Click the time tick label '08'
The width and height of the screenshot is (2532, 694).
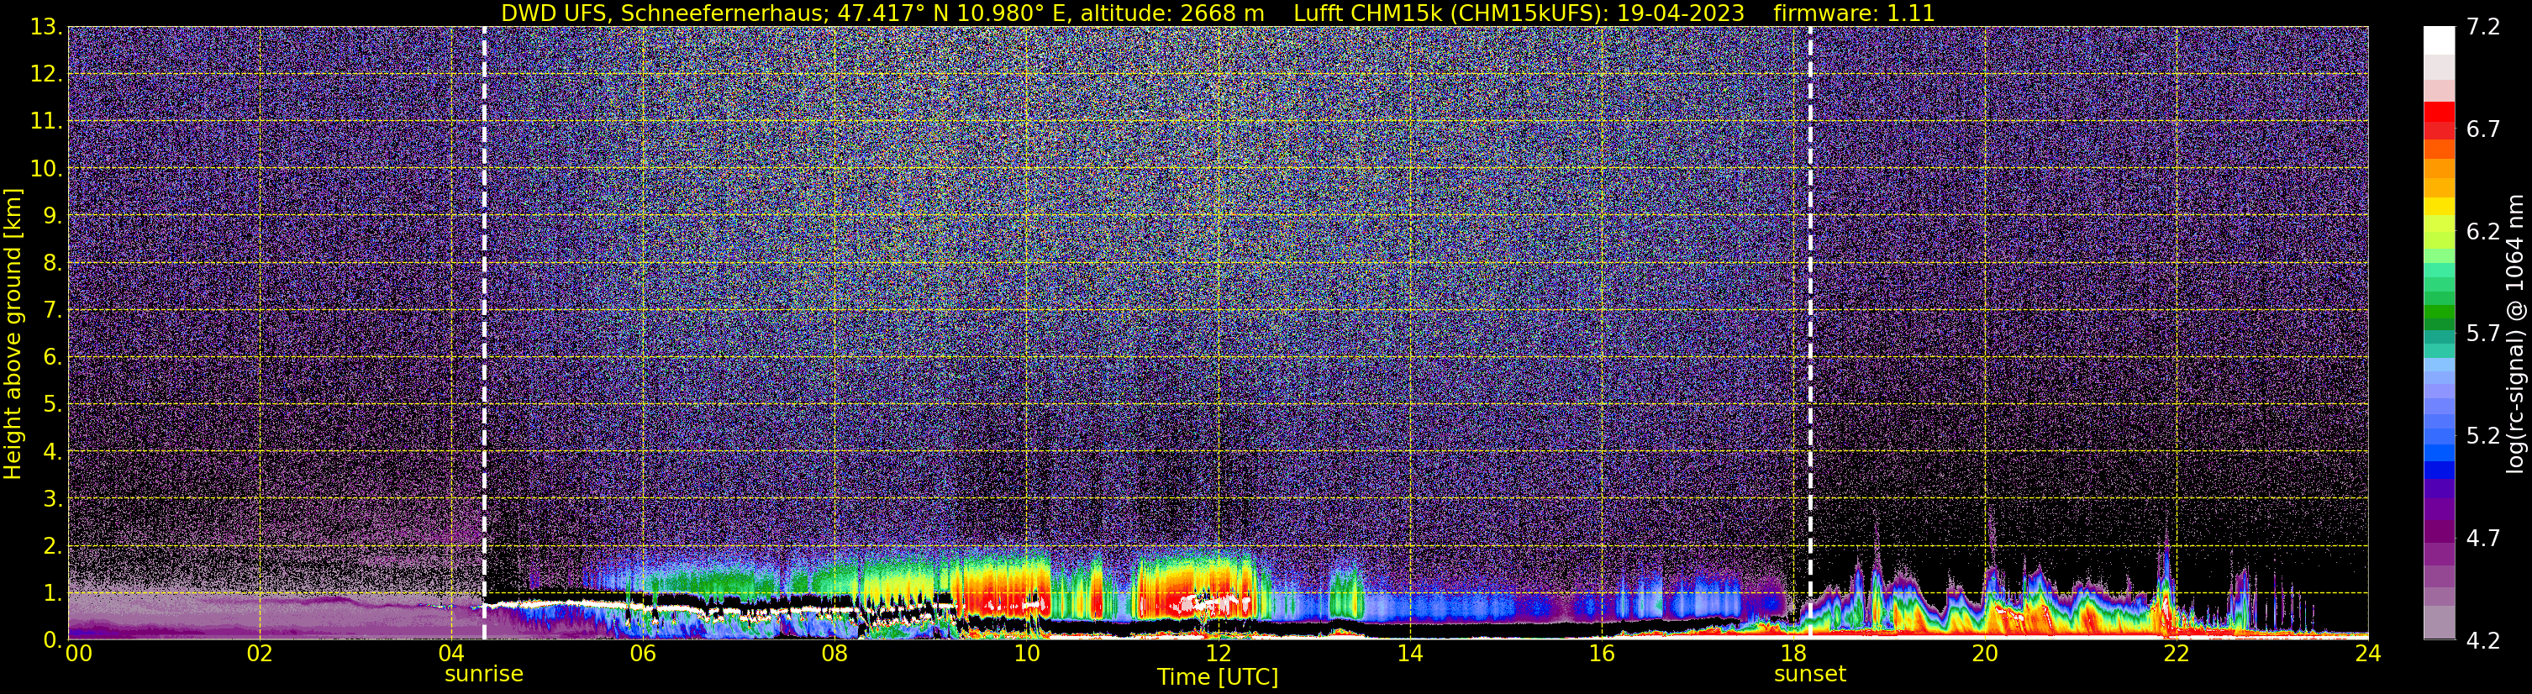click(834, 654)
